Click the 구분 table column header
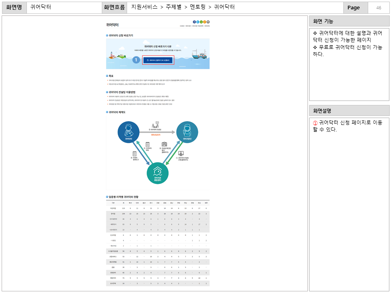The width and height of the screenshot is (391, 293). (113, 203)
